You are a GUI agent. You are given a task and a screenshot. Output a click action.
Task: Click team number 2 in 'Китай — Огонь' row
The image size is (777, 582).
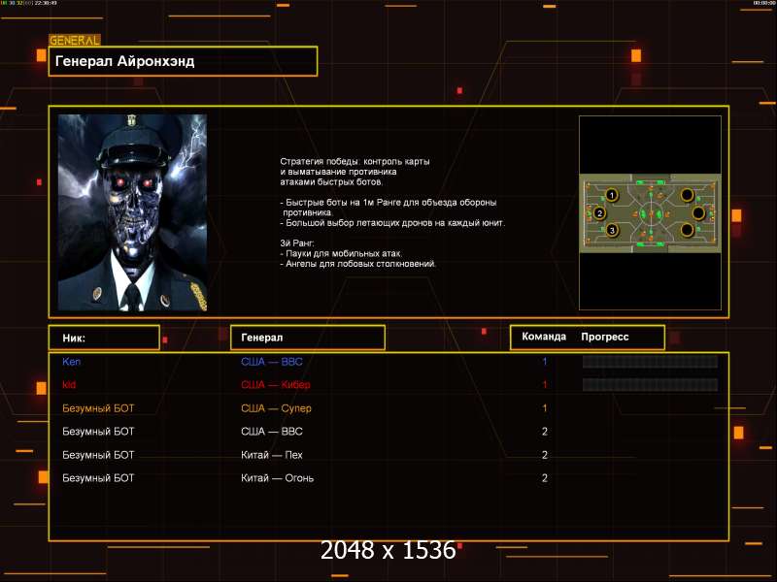(545, 478)
